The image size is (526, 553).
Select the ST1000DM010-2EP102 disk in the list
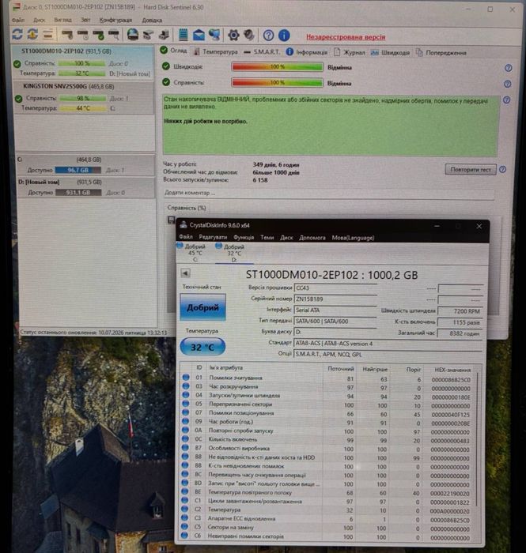click(83, 62)
